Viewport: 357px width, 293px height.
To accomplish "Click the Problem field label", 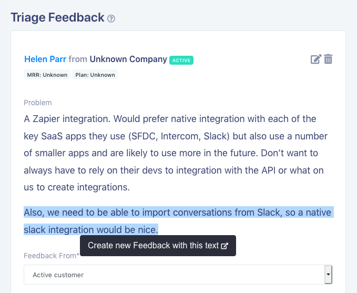I will (38, 103).
